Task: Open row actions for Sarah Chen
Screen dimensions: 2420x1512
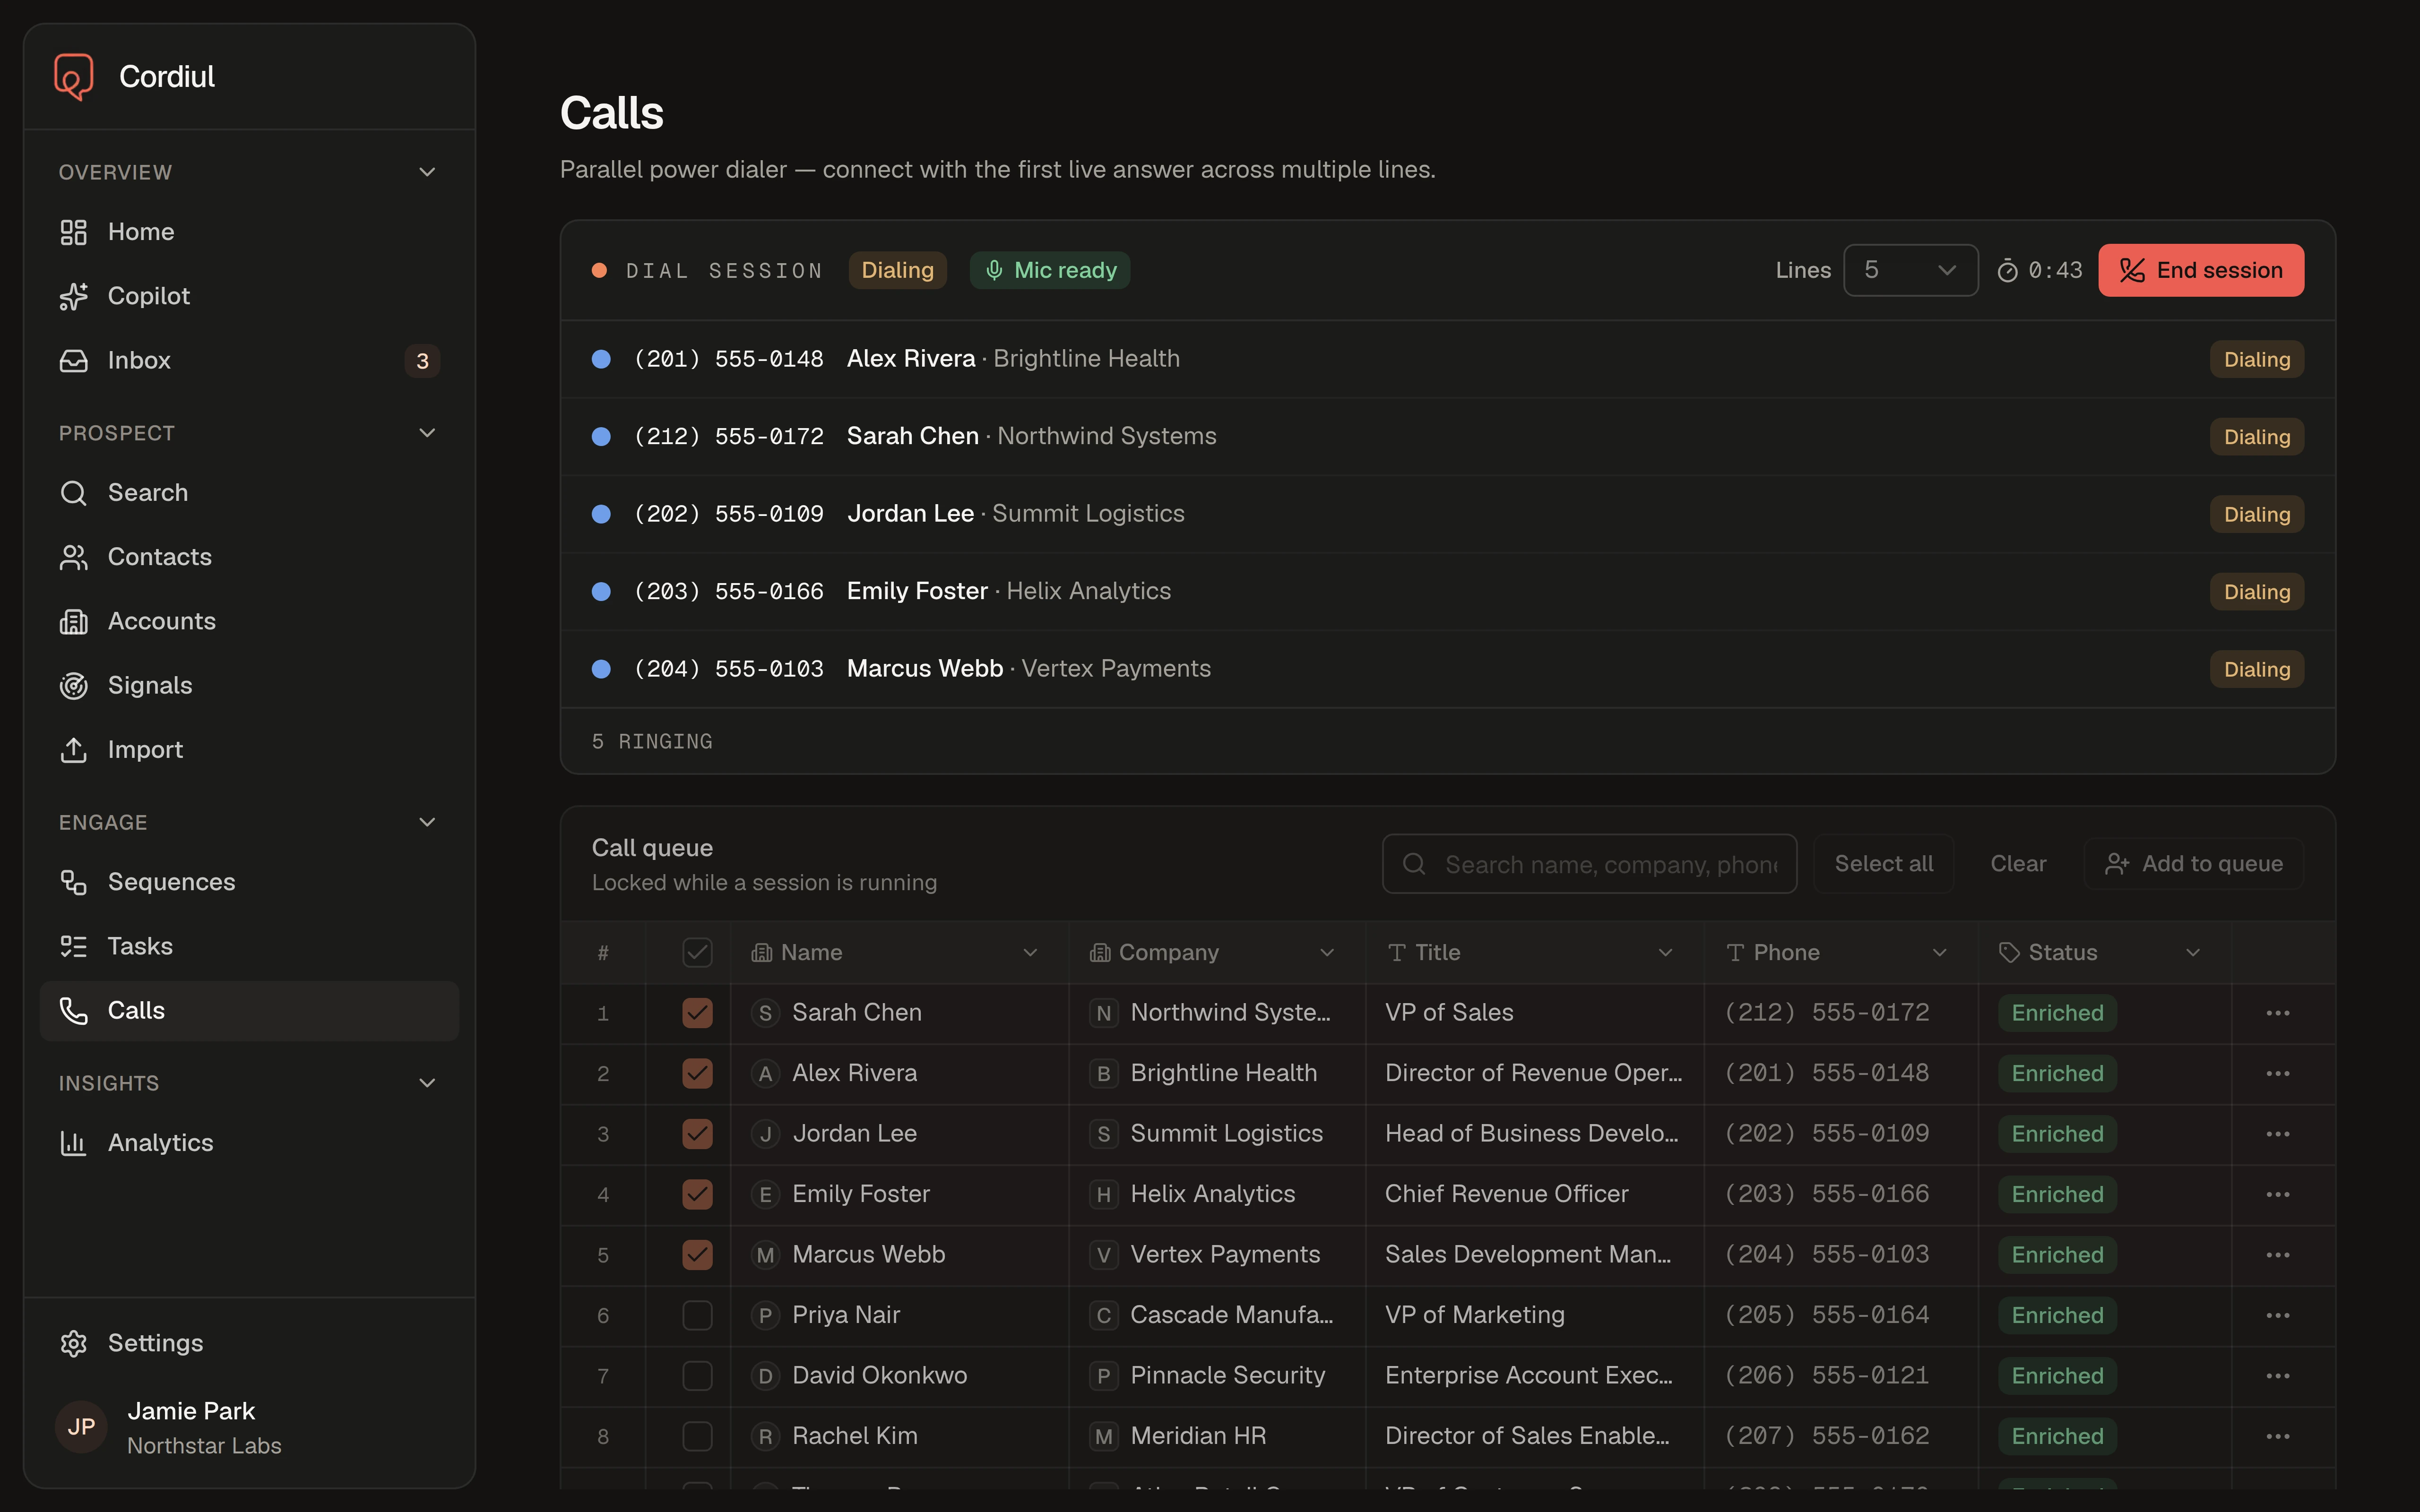Action: click(x=2278, y=1013)
